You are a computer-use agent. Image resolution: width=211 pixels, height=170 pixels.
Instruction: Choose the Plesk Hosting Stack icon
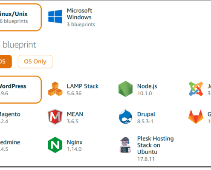click(125, 145)
